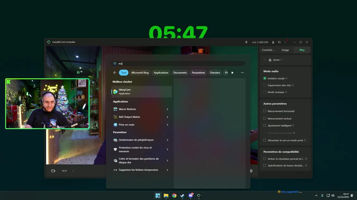This screenshot has width=357, height=200.
Task: Click the webcam device icon in Insta360 title bar
Action: coord(246,42)
